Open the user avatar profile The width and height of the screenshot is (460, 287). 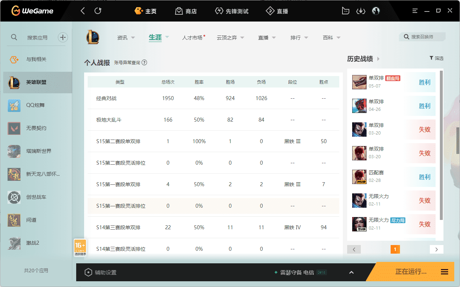click(x=376, y=11)
